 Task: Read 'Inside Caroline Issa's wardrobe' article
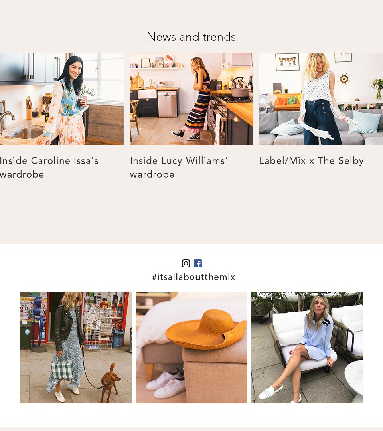49,167
